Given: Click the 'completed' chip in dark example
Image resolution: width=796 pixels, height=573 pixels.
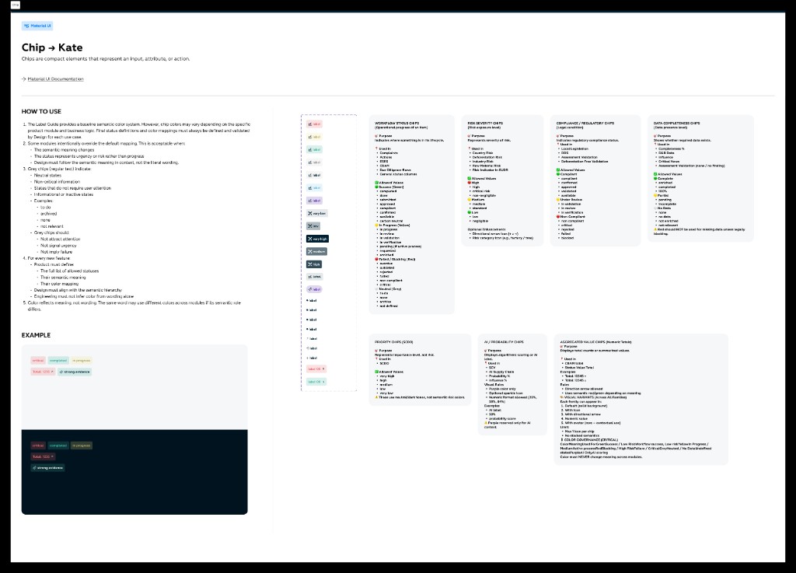Looking at the screenshot, I should [58, 445].
